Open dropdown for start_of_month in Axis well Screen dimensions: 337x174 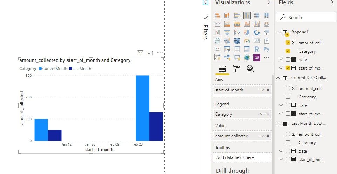(262, 90)
